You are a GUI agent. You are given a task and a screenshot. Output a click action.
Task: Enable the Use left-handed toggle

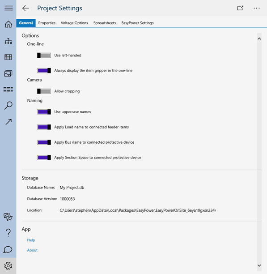click(44, 56)
